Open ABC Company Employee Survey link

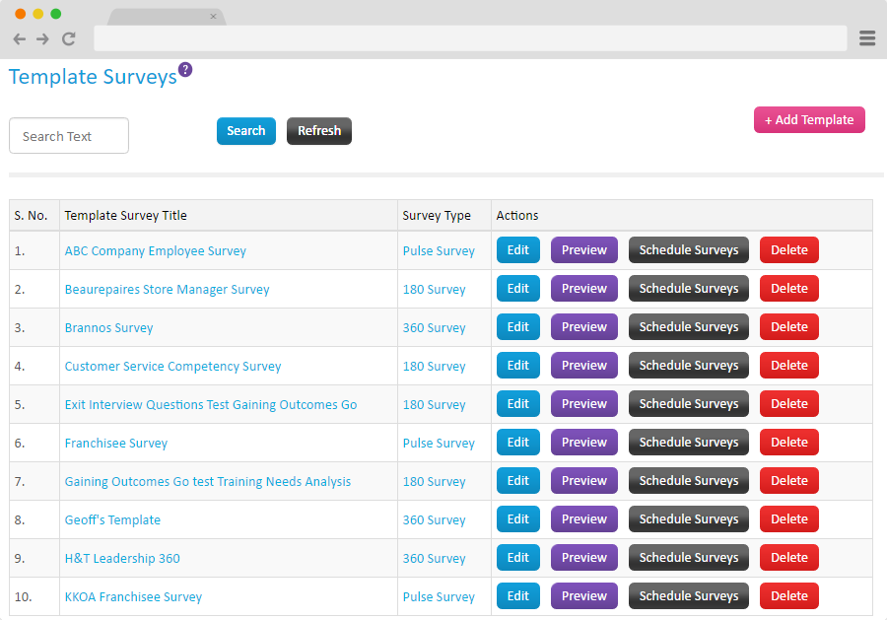point(156,251)
